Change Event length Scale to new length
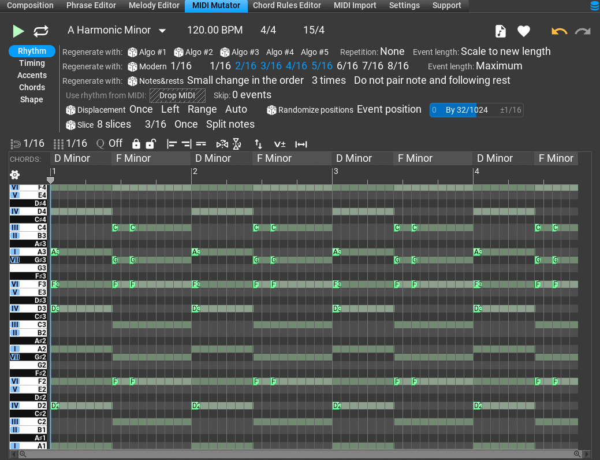This screenshot has width=600, height=460. [x=505, y=51]
